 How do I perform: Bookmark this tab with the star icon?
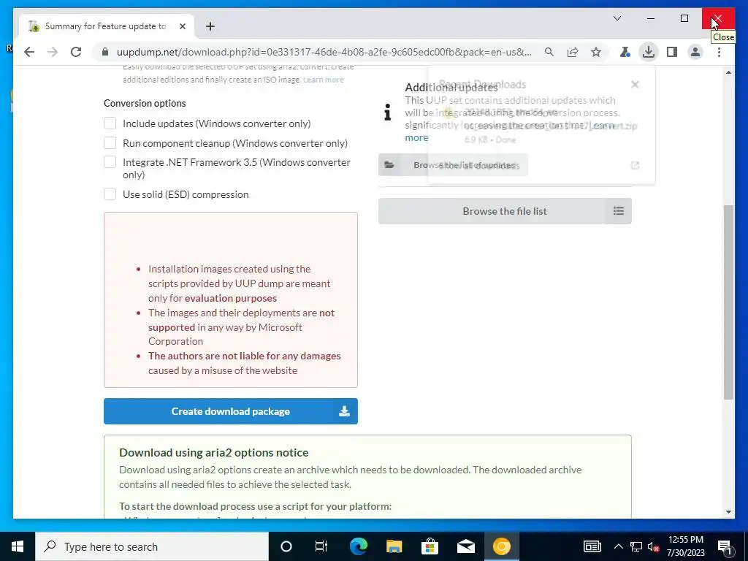(596, 52)
